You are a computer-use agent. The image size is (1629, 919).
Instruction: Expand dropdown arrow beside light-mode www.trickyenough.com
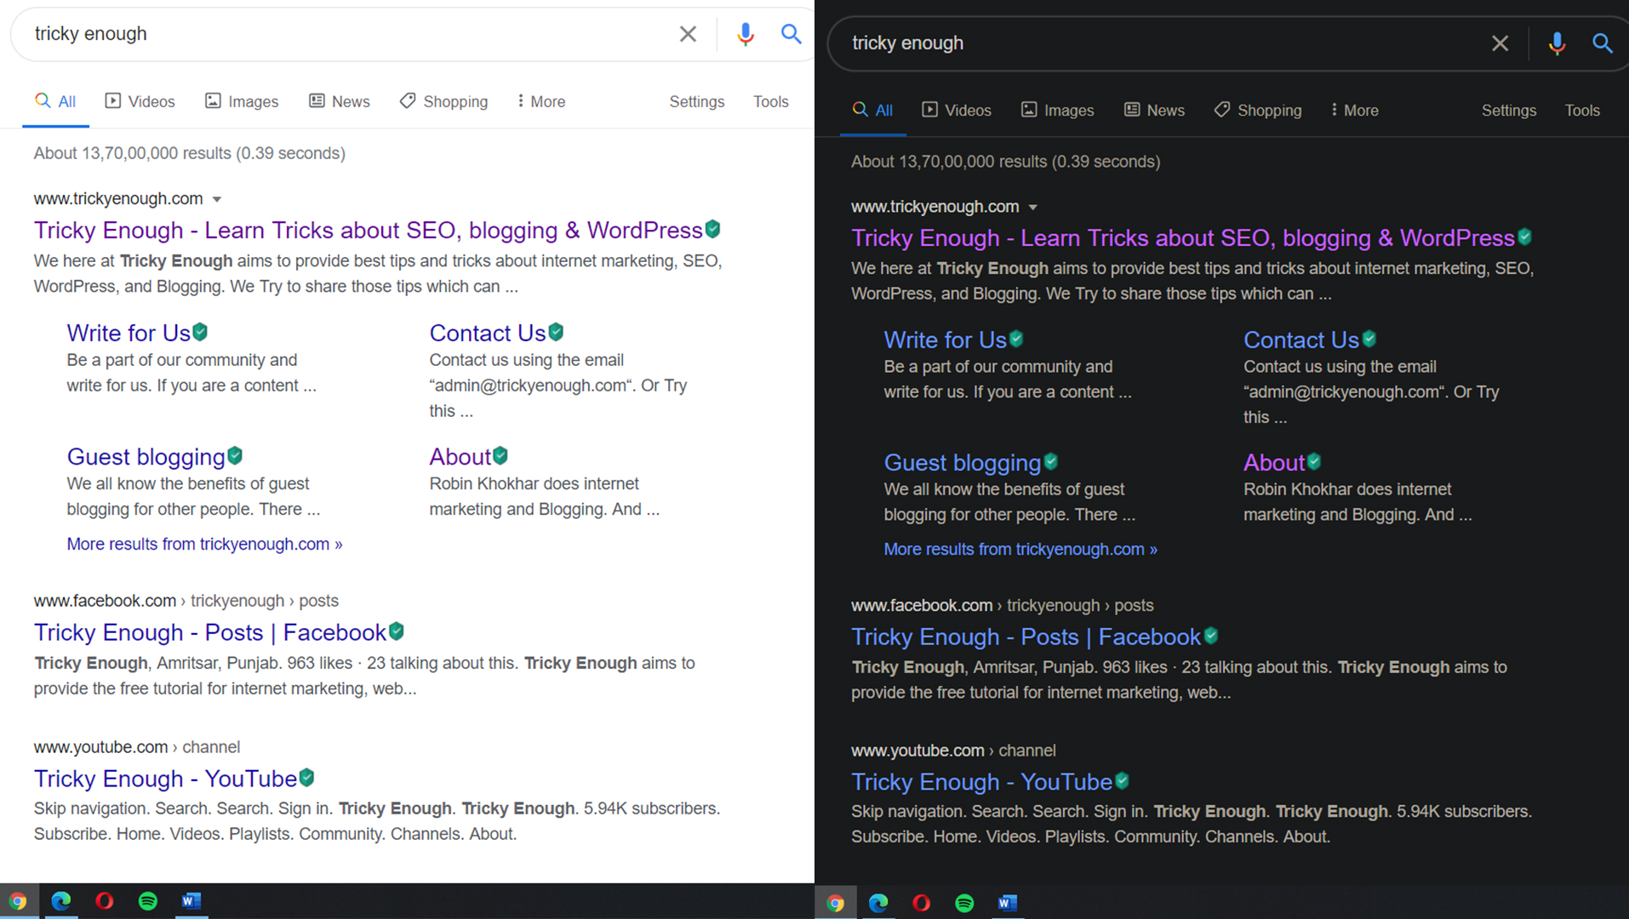[x=217, y=199]
